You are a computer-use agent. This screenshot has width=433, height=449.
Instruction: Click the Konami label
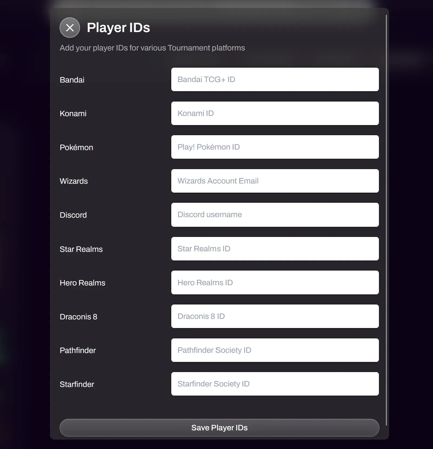(x=73, y=113)
